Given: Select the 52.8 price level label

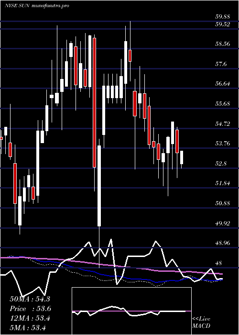Looking at the screenshot, I should 221,163.
